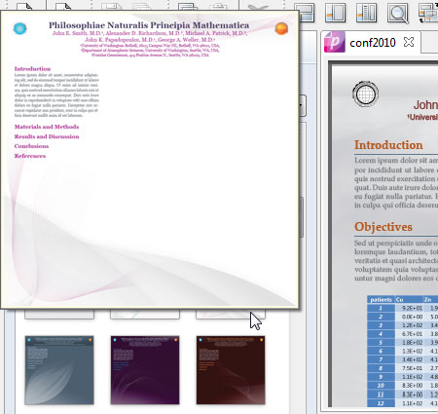Select the blue-gray leaf poster template thumbnail
The image size is (438, 414).
point(59,370)
